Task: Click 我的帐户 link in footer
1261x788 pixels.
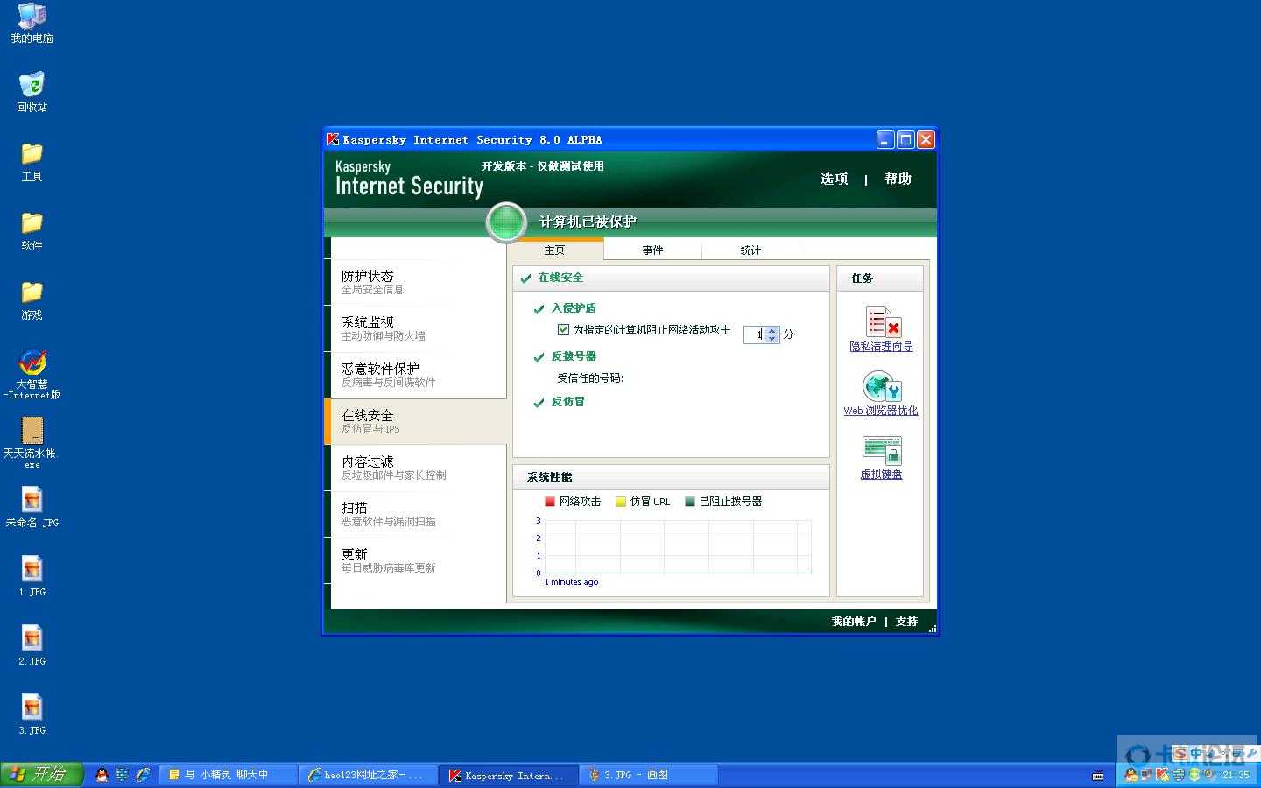Action: 853,622
